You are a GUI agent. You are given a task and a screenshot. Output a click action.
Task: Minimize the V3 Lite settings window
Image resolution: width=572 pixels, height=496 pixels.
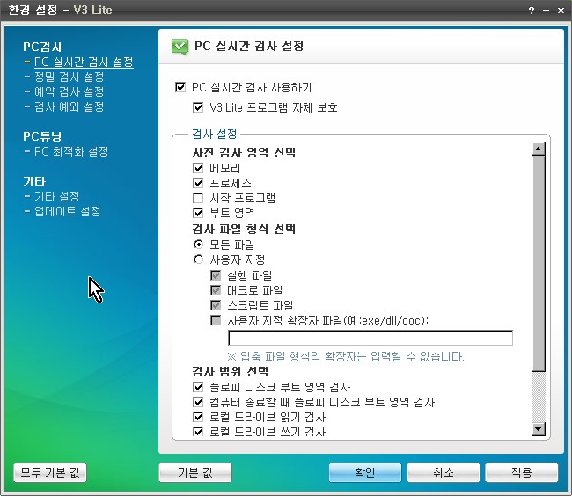[546, 11]
